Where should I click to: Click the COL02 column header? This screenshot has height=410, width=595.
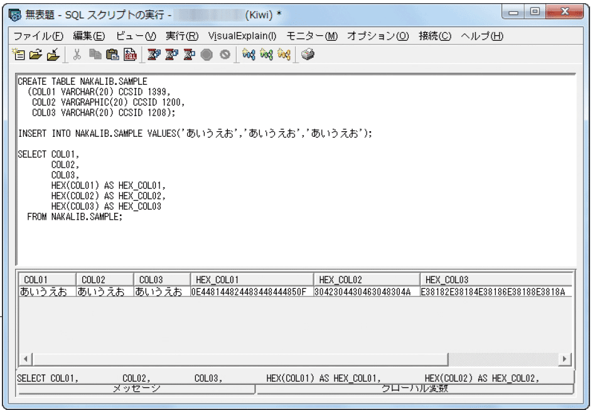(105, 280)
